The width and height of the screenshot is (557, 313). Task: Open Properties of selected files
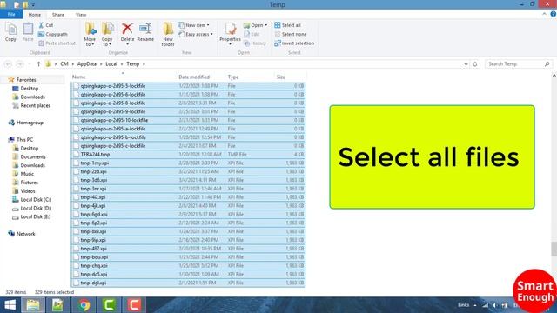pos(230,33)
